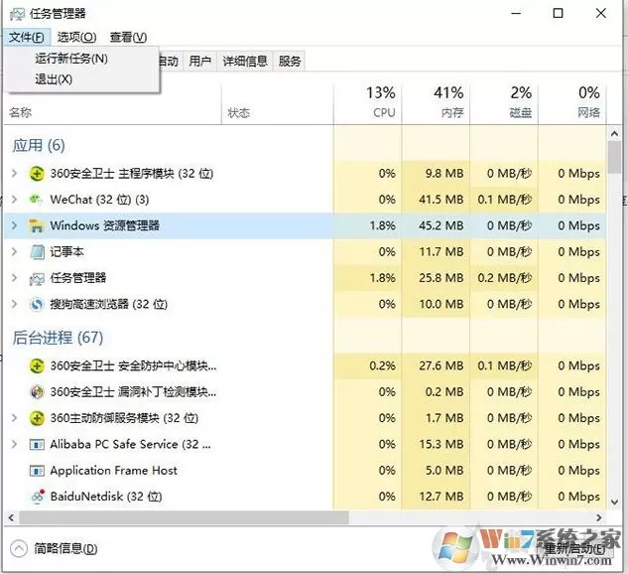
Task: Expand the Alibaba PC Safe Service entry
Action: coord(15,444)
